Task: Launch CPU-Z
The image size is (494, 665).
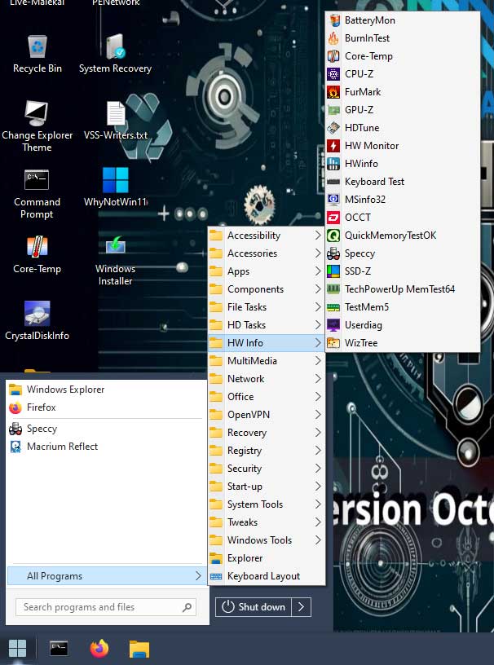Action: pos(403,74)
